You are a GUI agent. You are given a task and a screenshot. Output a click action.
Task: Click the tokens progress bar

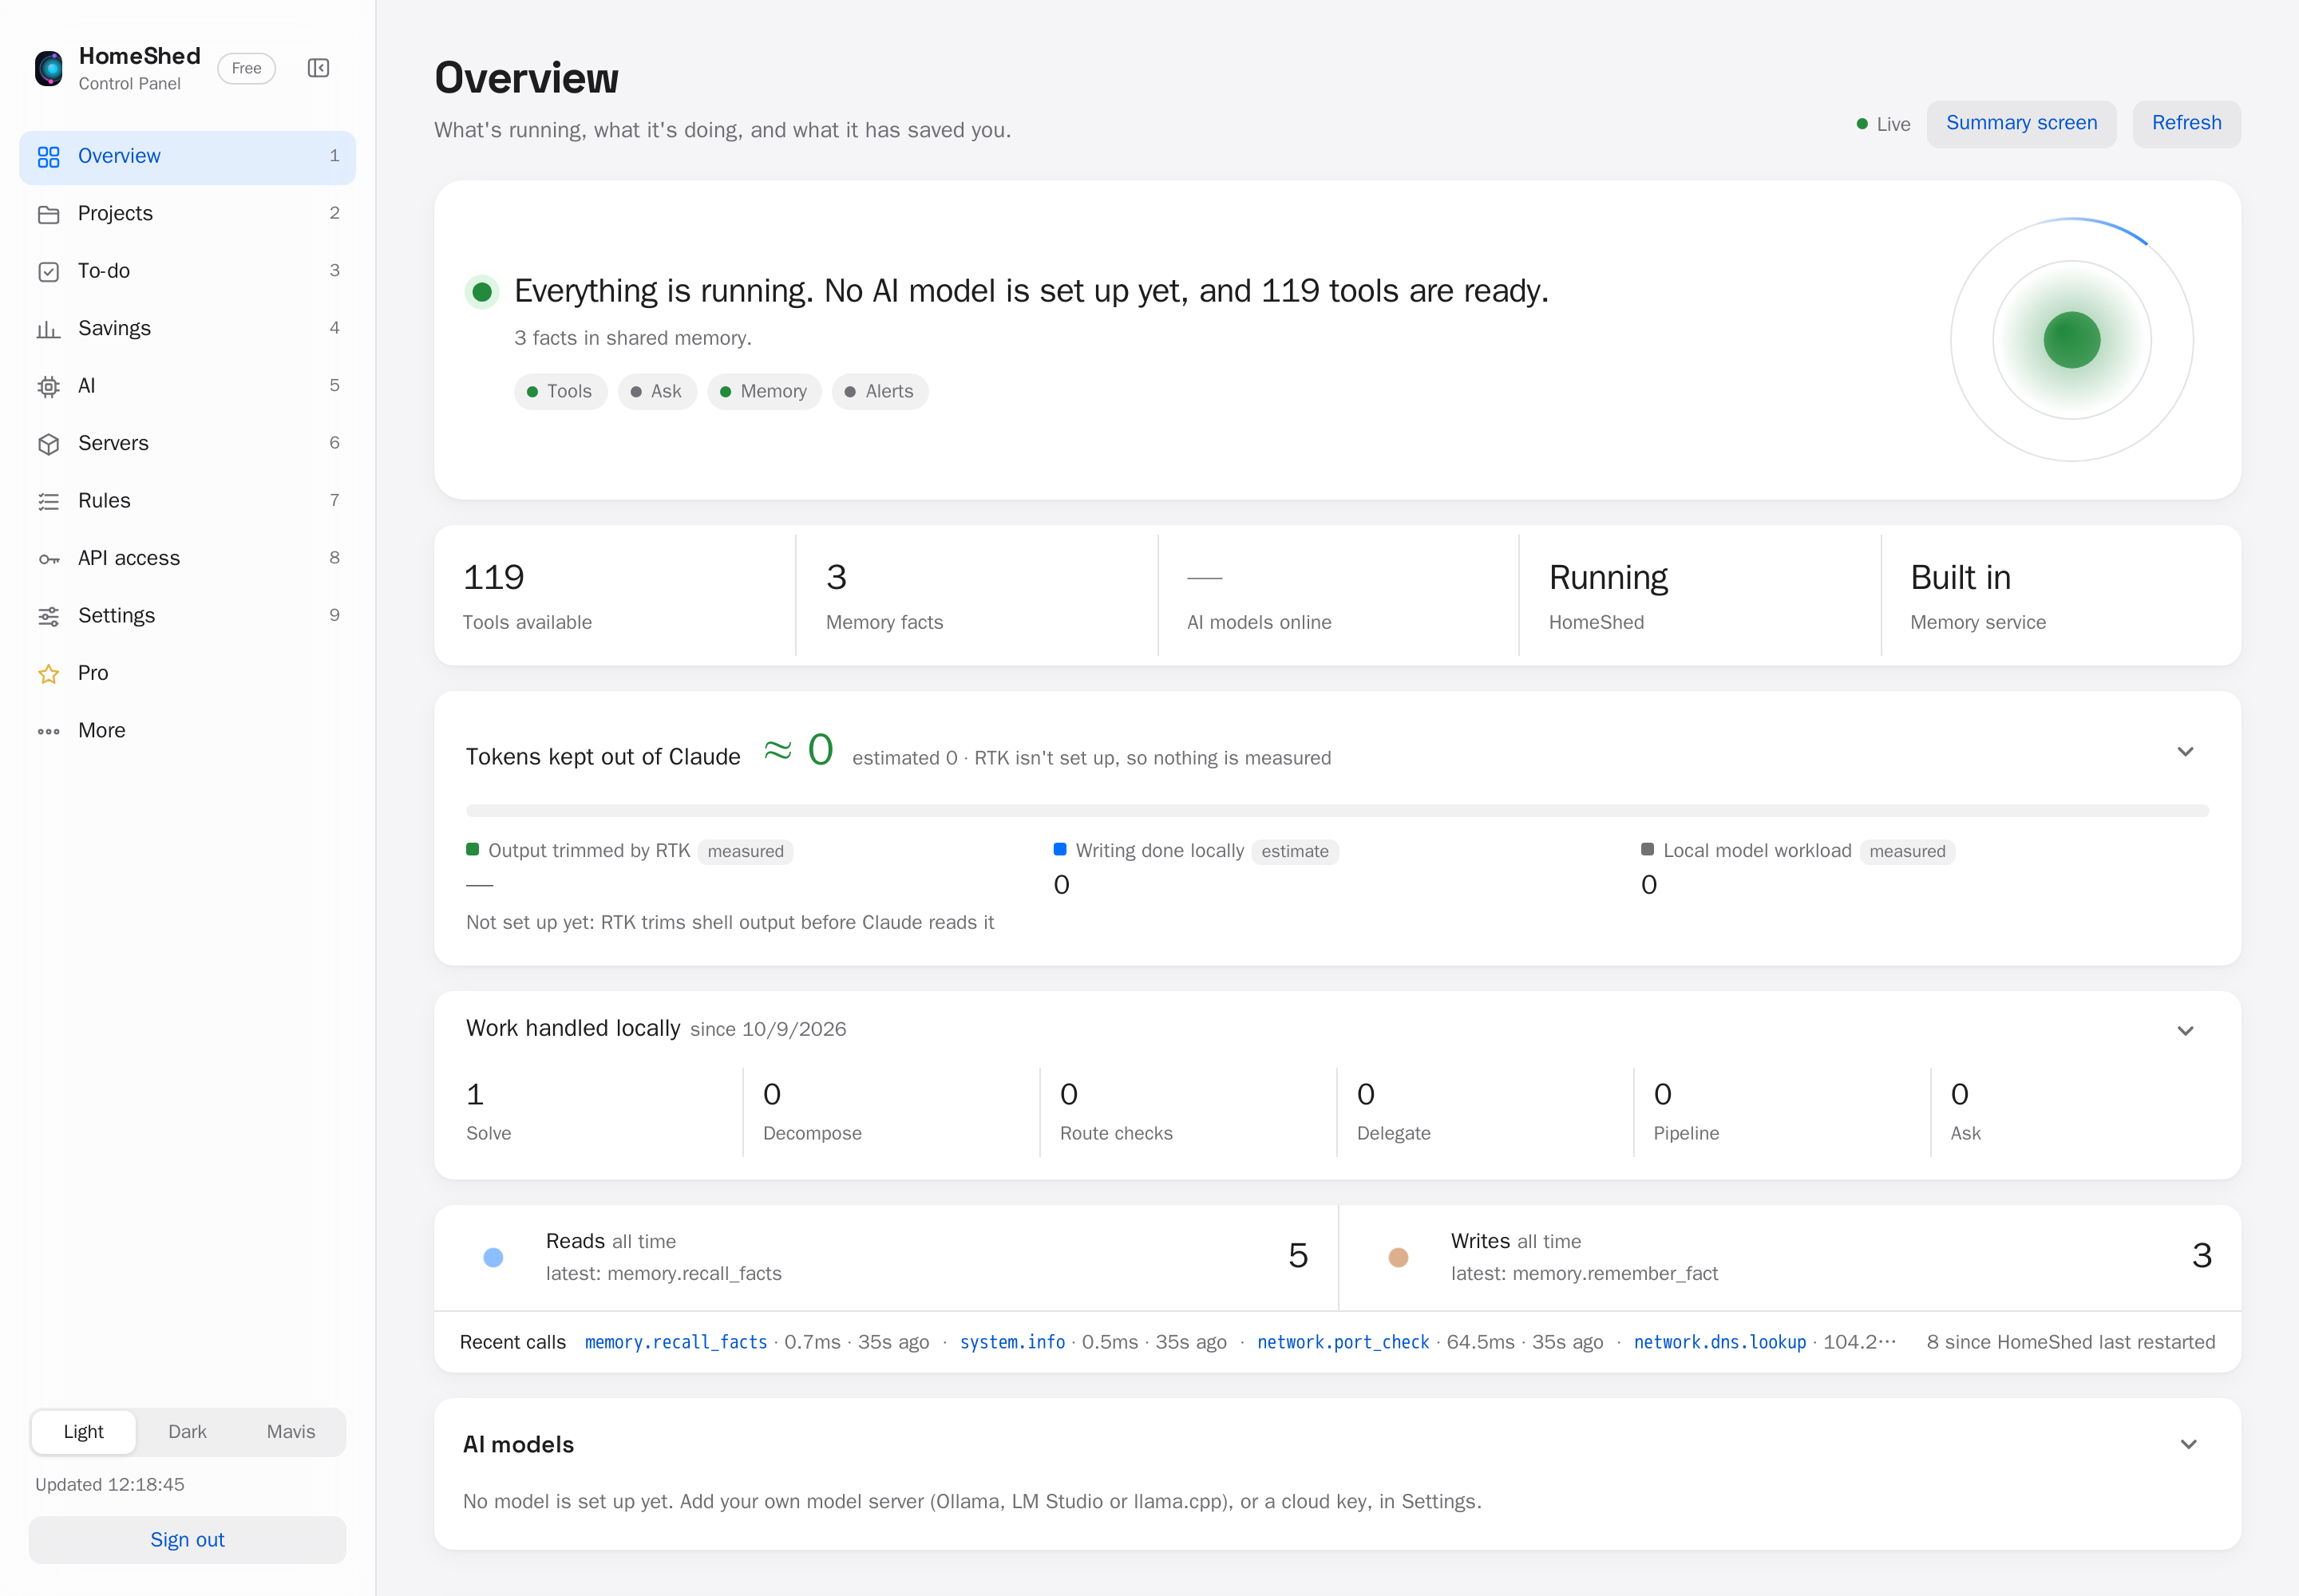pos(1336,811)
